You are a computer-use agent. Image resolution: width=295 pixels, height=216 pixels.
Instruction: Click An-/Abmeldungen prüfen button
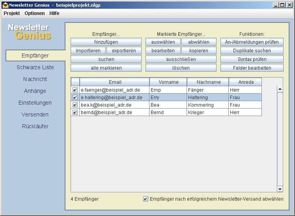252,42
